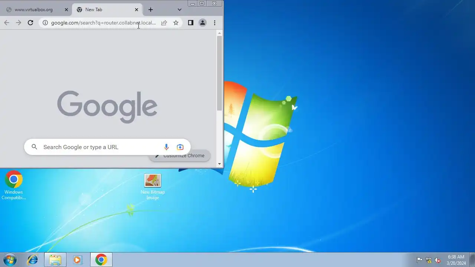
Task: Open Chrome side panel icon
Action: tap(190, 23)
